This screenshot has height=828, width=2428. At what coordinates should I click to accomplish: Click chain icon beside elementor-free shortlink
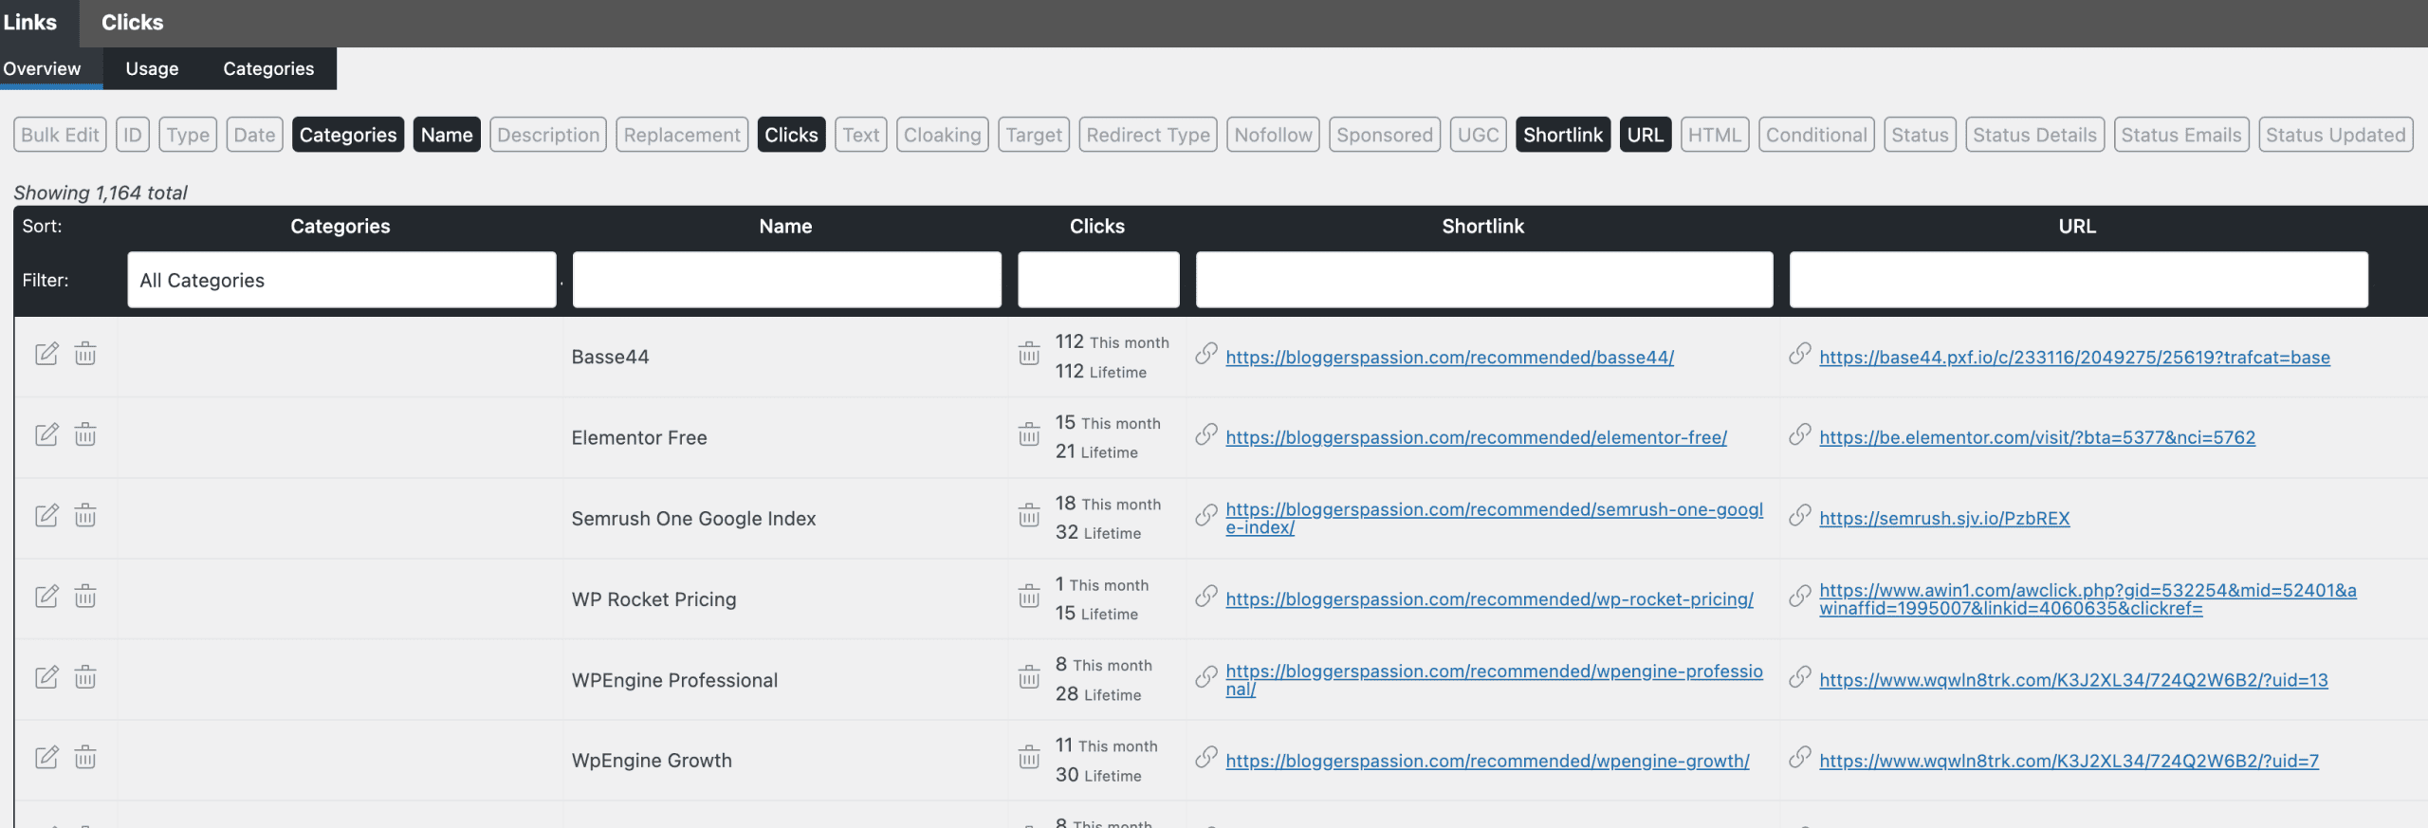point(1206,434)
